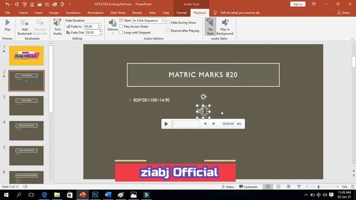Open the Audio Tools Format tab

pyautogui.click(x=181, y=13)
